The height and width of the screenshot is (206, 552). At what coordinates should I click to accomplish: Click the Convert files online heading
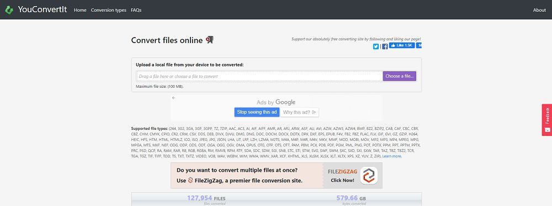coord(167,40)
